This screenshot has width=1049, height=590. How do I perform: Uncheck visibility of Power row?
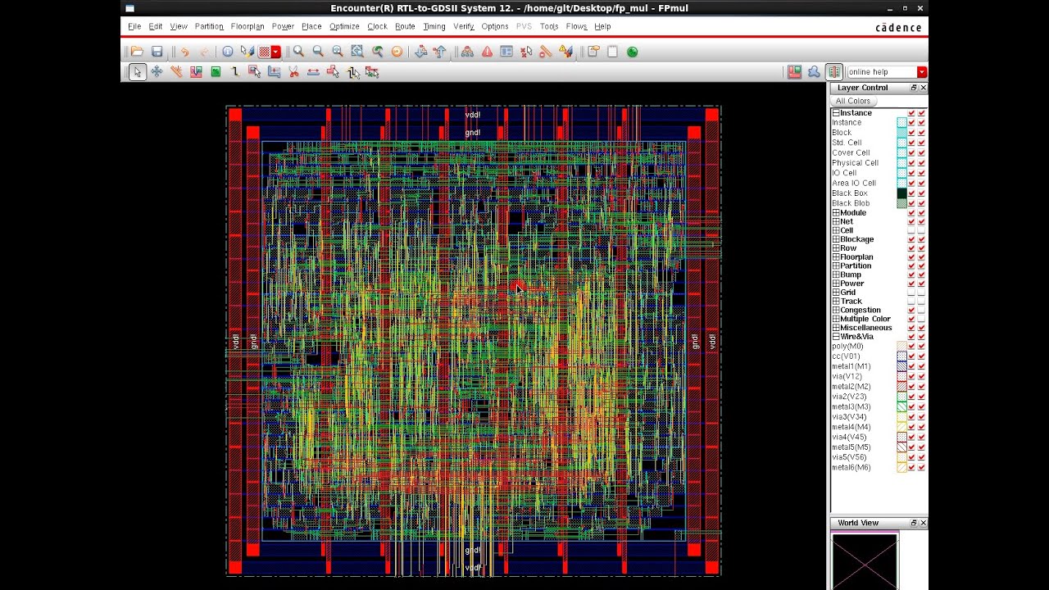point(911,284)
